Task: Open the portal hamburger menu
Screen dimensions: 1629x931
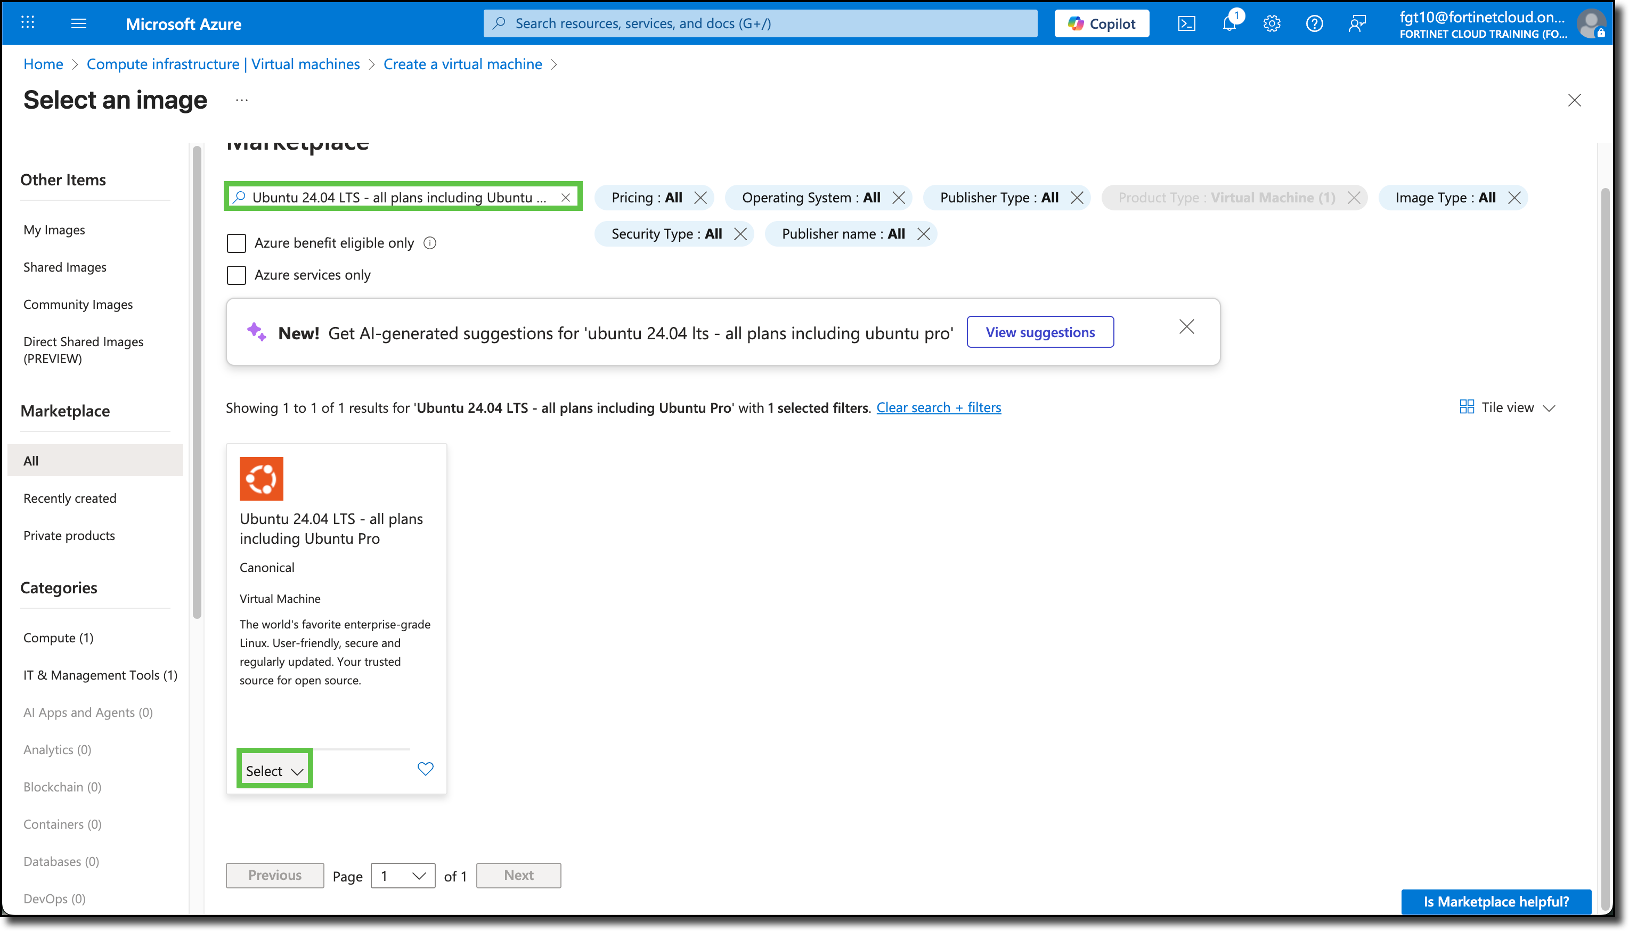Action: (79, 23)
